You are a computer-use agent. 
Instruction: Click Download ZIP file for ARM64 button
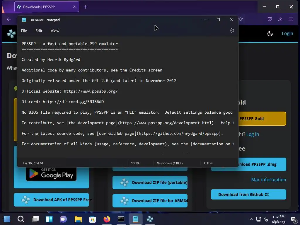point(150,201)
